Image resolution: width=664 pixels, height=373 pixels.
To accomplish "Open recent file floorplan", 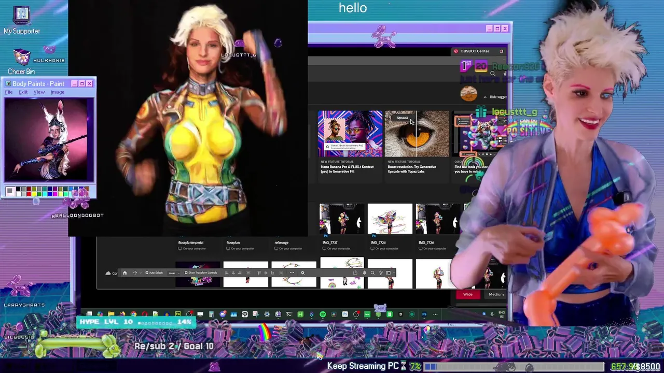I will pyautogui.click(x=233, y=242).
